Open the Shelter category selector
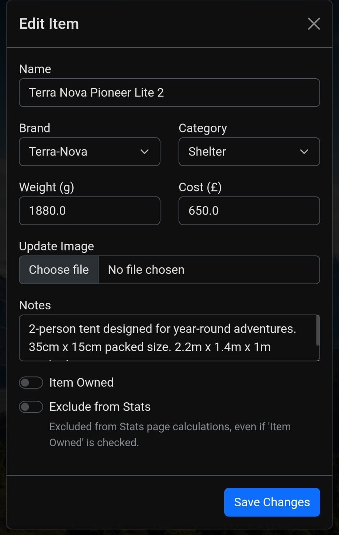The height and width of the screenshot is (535, 339). (249, 152)
